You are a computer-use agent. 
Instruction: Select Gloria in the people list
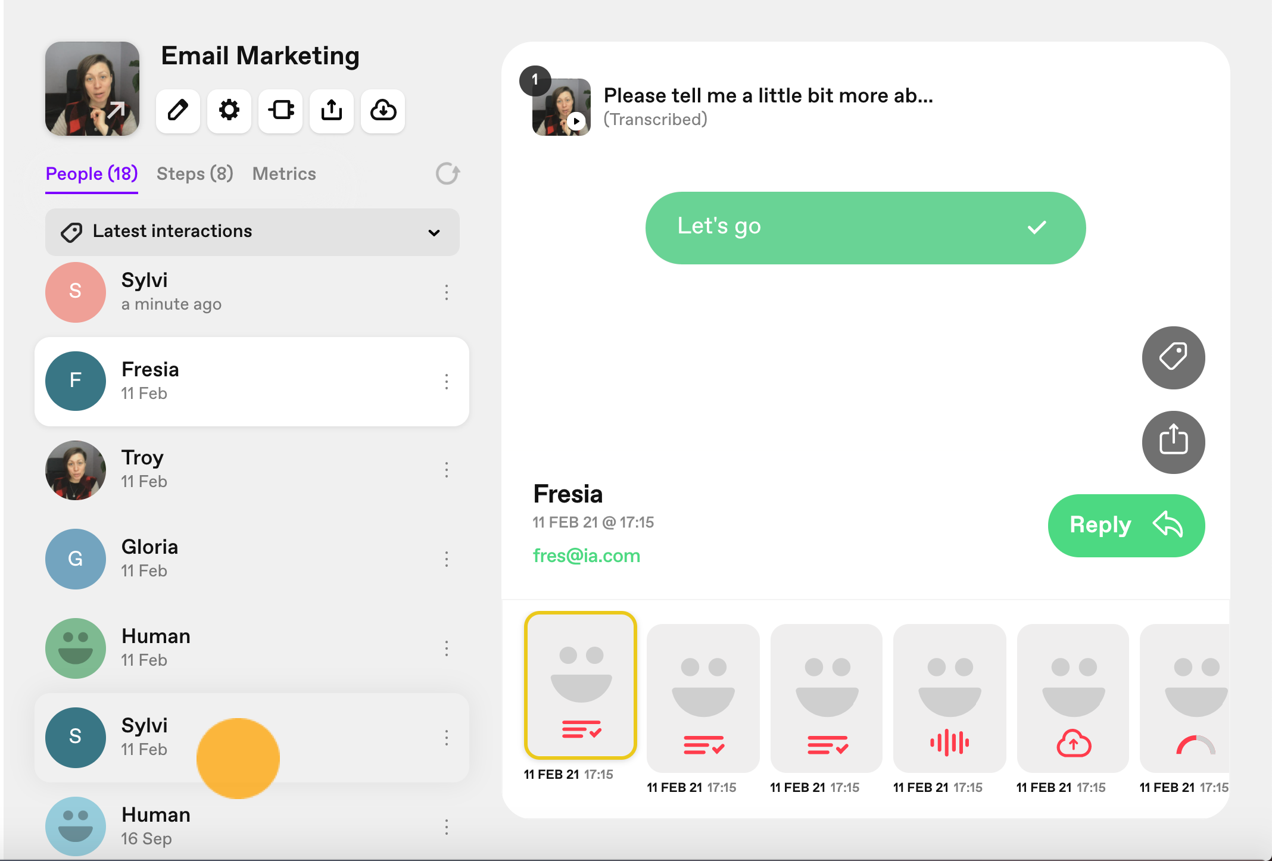252,559
